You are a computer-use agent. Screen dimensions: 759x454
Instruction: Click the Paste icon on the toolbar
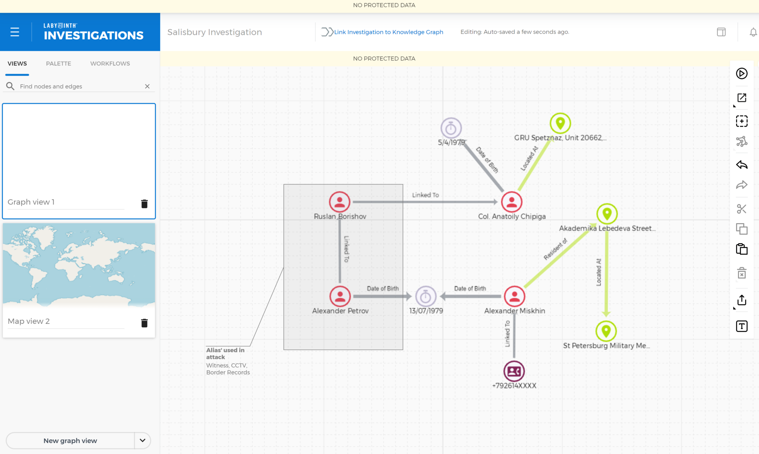742,249
